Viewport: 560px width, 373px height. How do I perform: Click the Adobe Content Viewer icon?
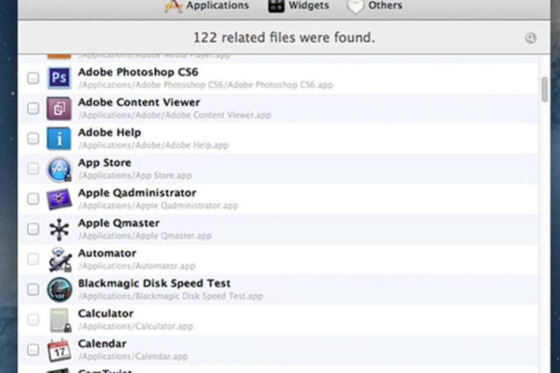pyautogui.click(x=59, y=108)
